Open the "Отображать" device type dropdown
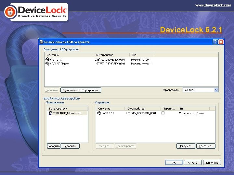Screen dimensions: 234x175 pos(201,90)
